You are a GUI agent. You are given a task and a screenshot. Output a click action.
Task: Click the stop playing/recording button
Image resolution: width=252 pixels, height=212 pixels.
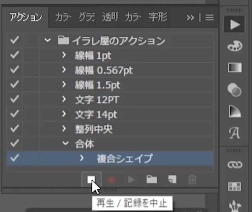[x=91, y=179]
